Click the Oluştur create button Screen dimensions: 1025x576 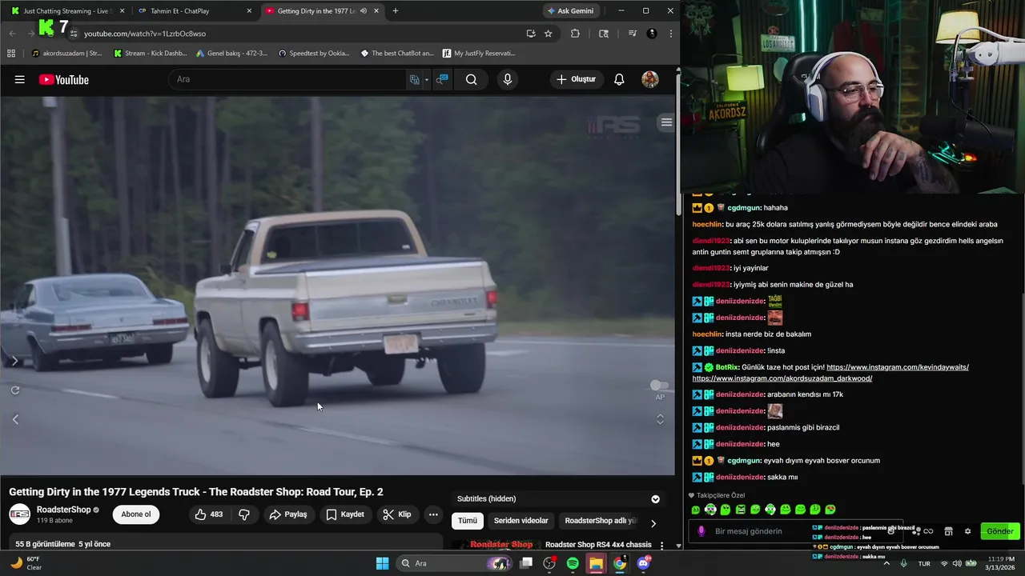(577, 79)
